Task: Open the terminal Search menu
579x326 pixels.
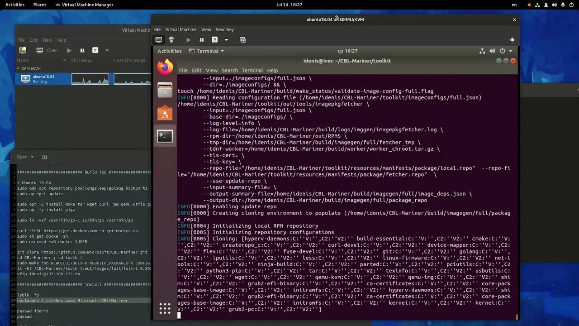Action: coord(230,70)
